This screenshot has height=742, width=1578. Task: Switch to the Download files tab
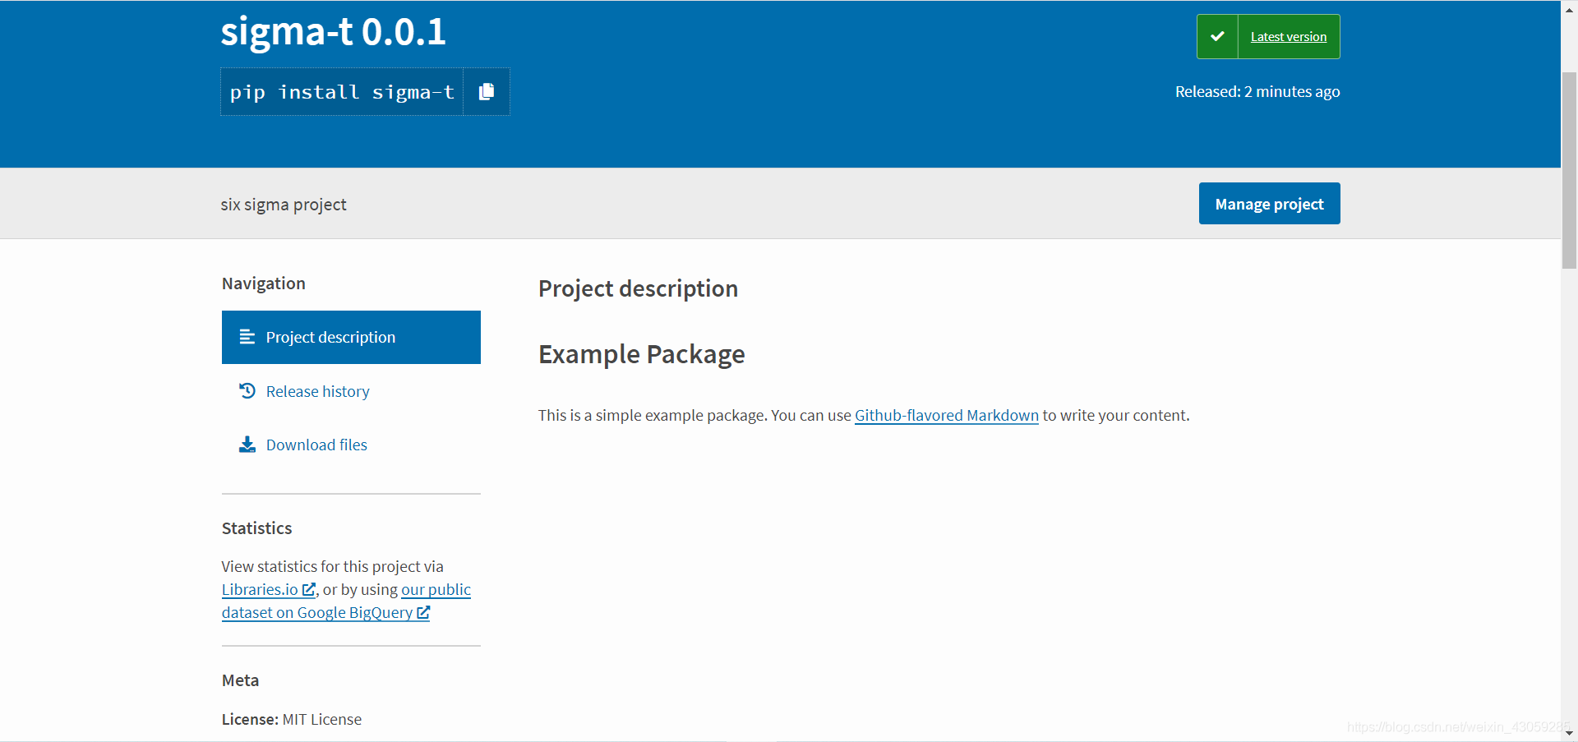(x=316, y=445)
